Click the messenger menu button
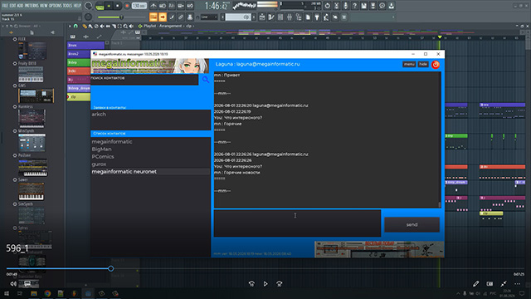Image resolution: width=531 pixels, height=299 pixels. 409,64
